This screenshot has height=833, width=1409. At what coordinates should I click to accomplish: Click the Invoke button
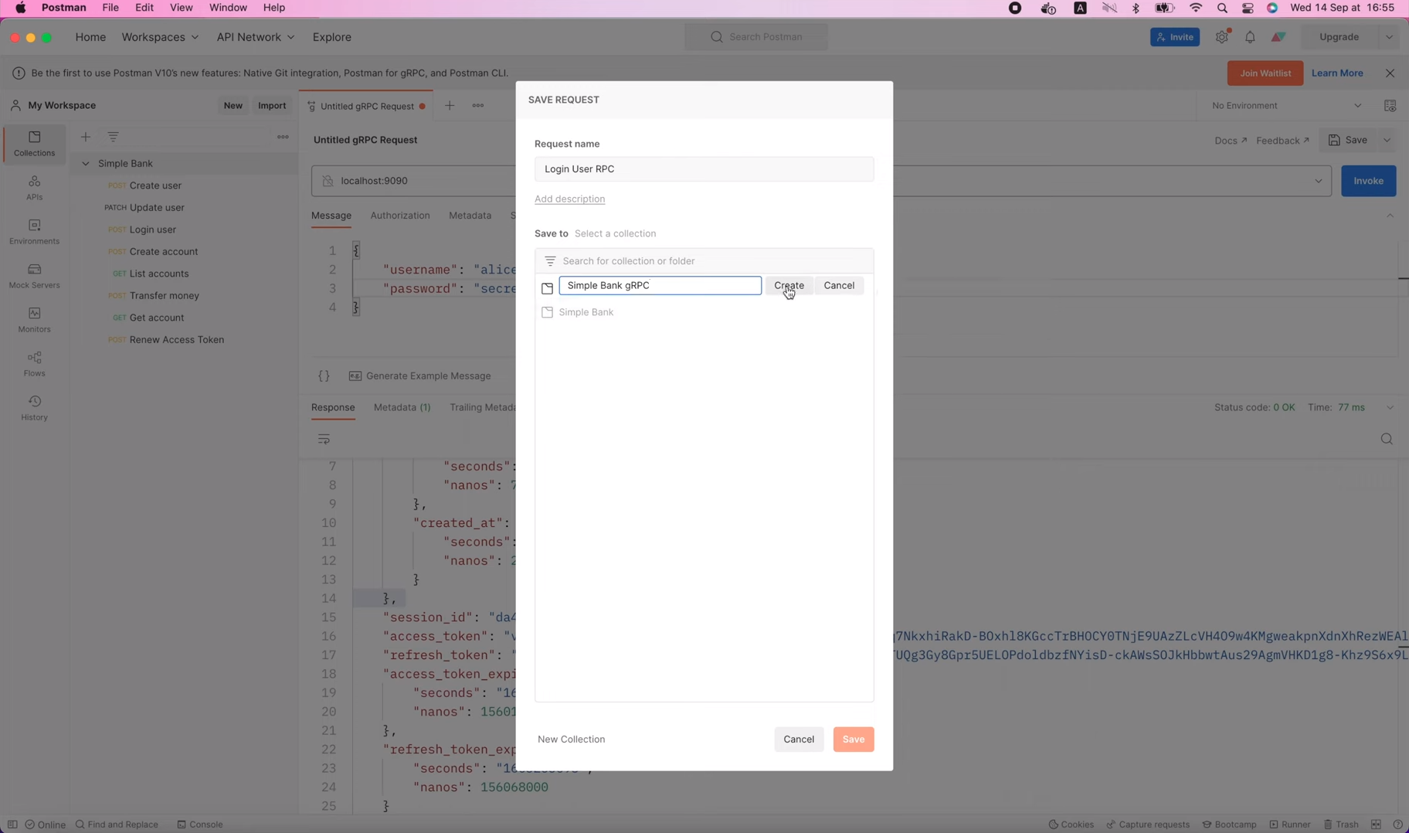1368,181
